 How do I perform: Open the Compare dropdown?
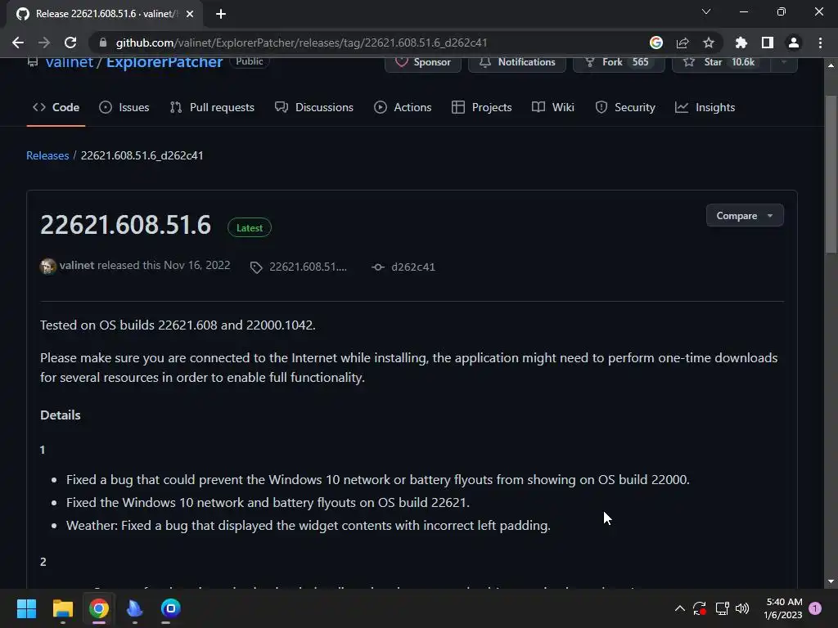tap(745, 216)
